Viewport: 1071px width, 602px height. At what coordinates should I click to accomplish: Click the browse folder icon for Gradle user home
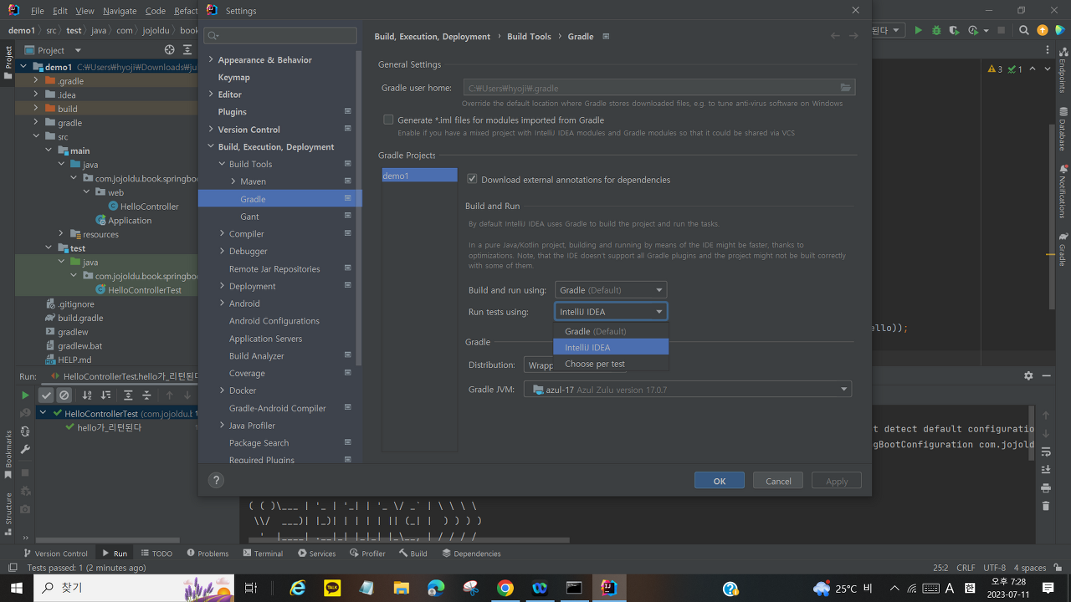[x=845, y=88]
